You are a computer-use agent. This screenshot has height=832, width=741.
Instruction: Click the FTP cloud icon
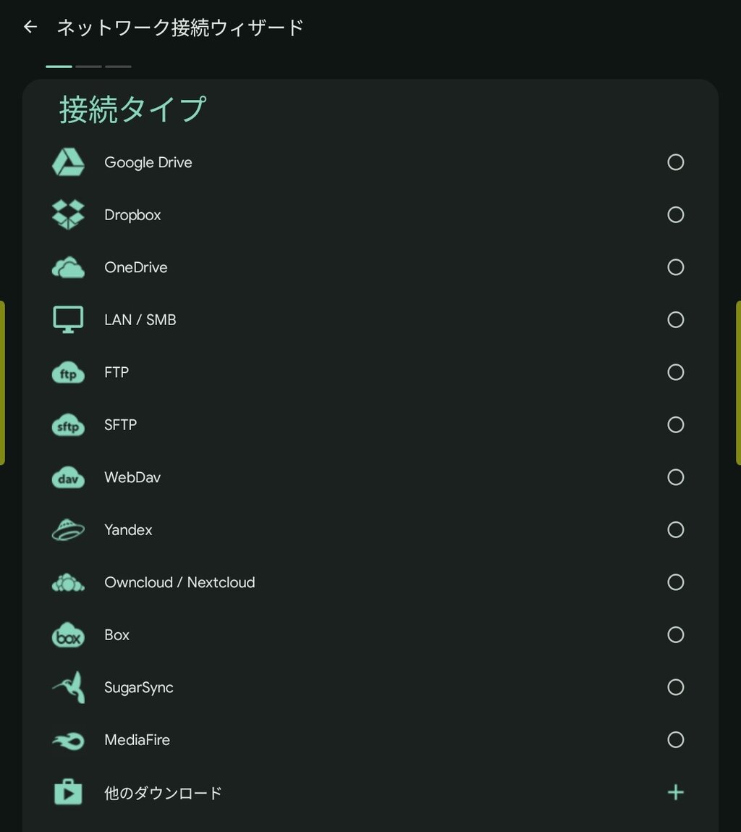[x=68, y=373]
